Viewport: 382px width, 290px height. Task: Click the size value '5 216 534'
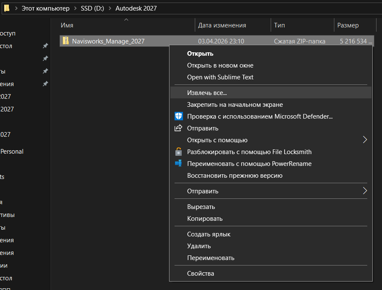(x=353, y=41)
